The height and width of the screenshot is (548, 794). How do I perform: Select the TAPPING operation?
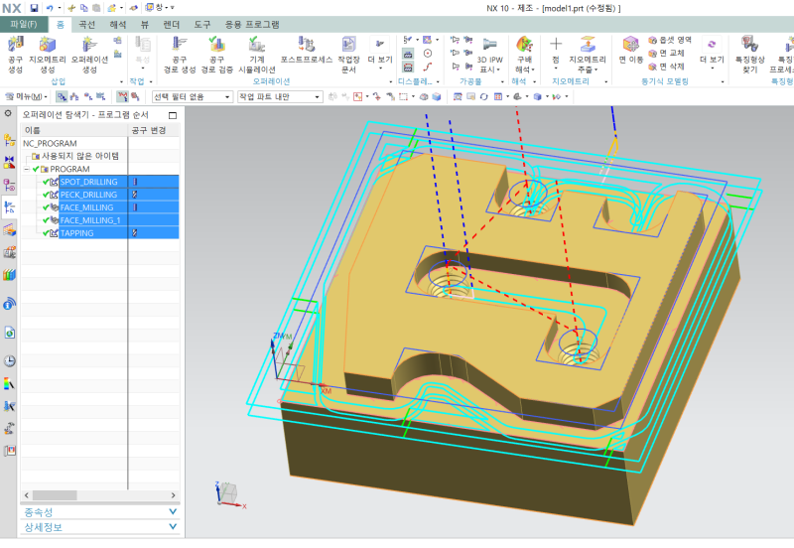(77, 233)
